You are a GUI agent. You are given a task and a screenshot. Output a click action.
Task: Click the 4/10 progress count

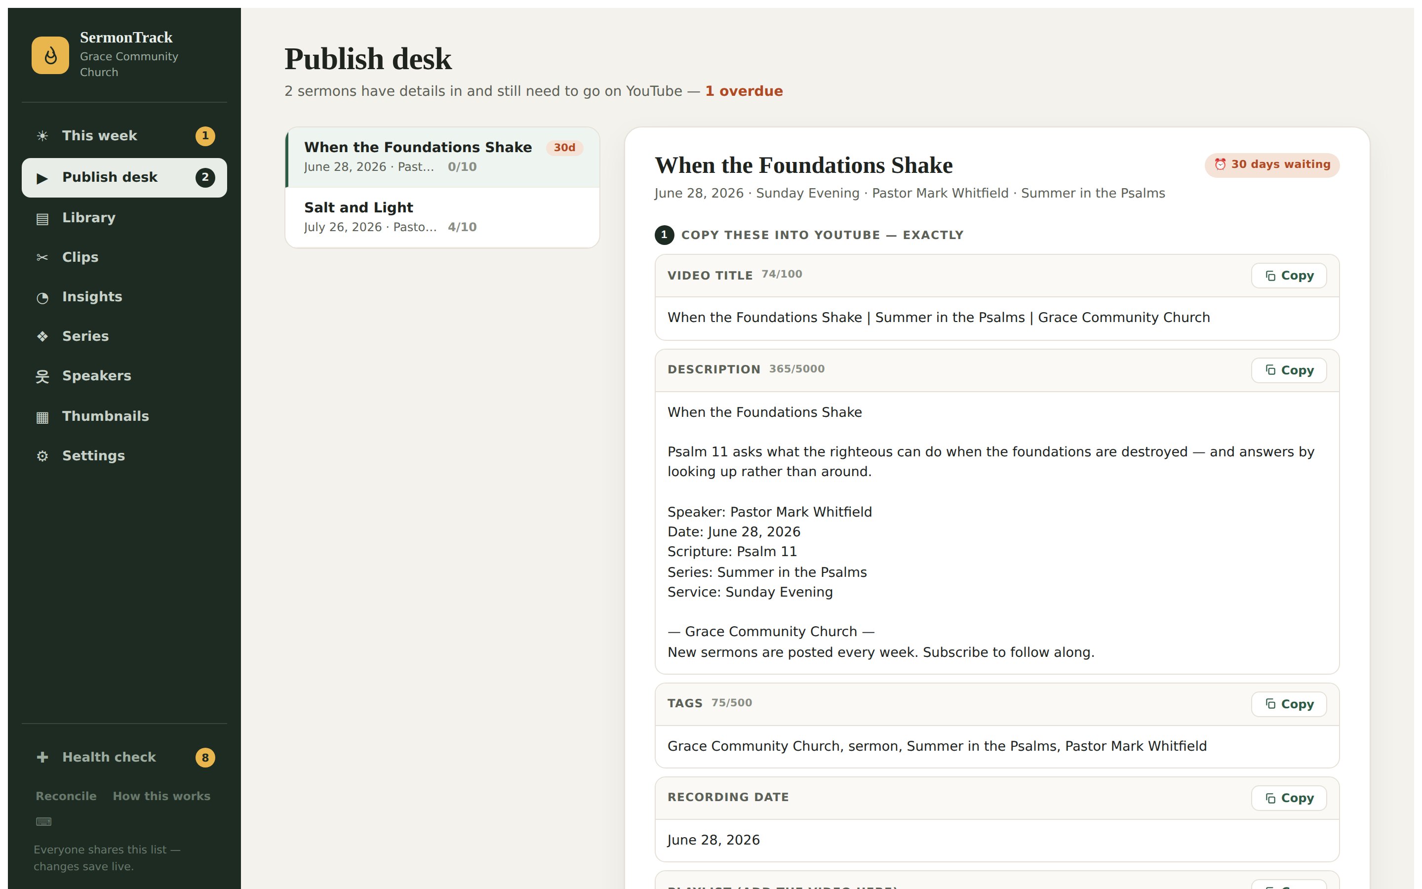[x=462, y=227]
